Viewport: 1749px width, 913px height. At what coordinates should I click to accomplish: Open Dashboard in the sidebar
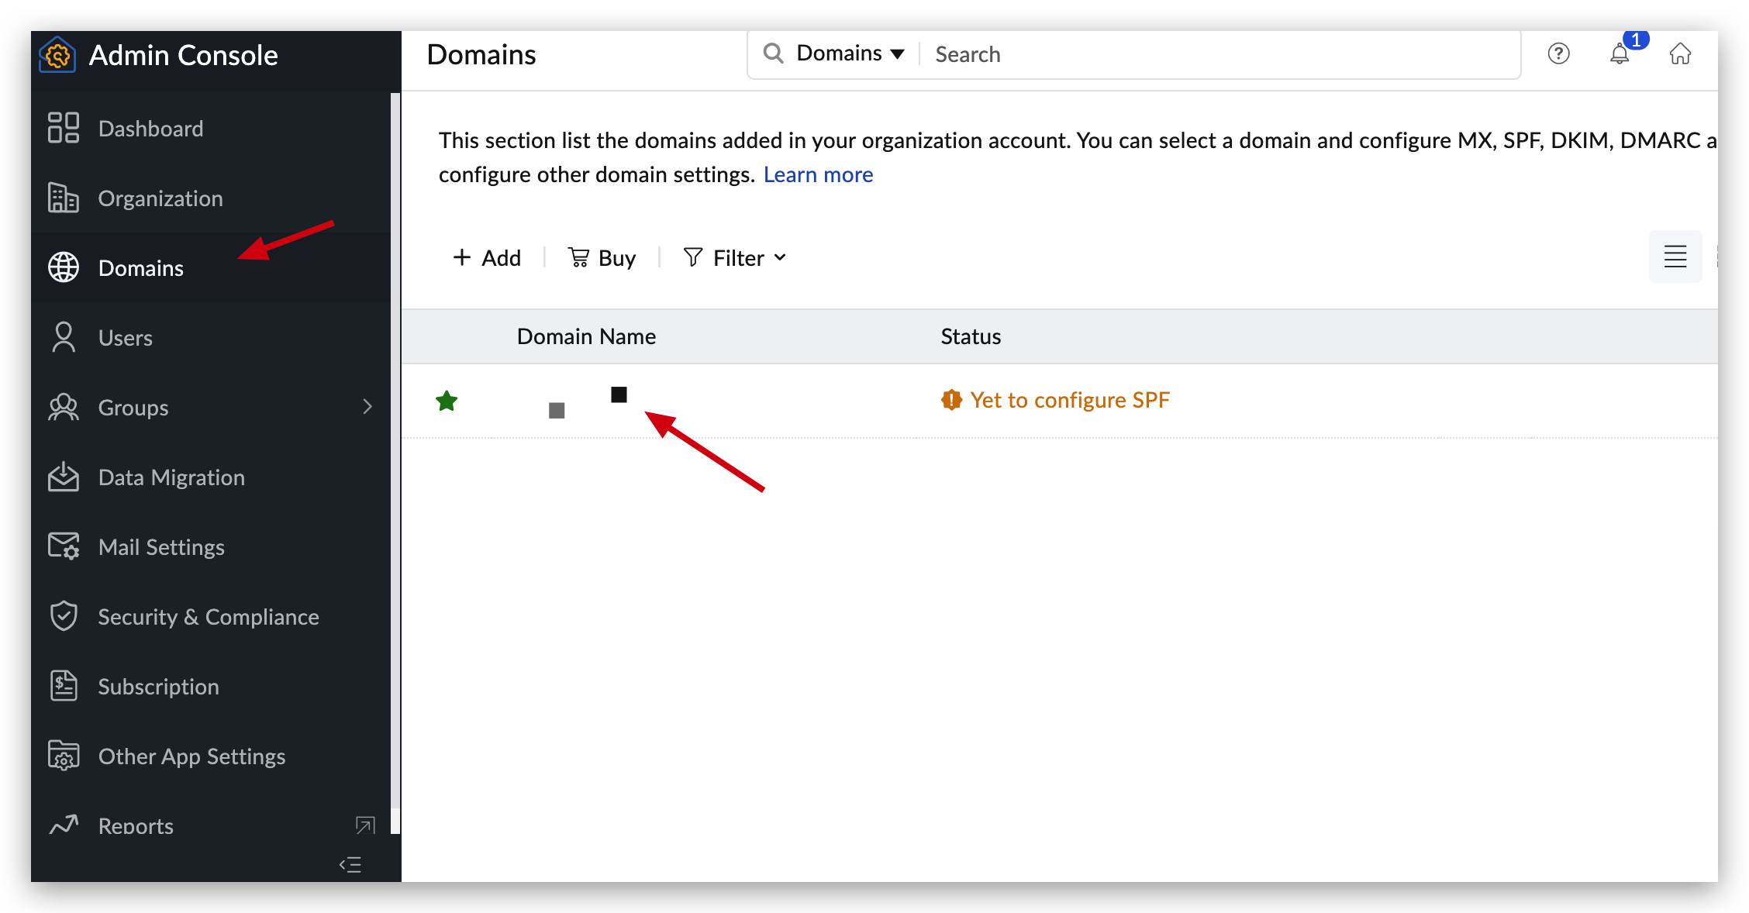(x=150, y=129)
